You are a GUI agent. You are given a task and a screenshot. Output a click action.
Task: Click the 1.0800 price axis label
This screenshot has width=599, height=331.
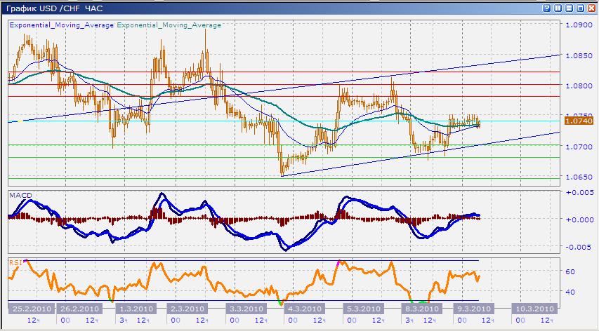pos(579,86)
